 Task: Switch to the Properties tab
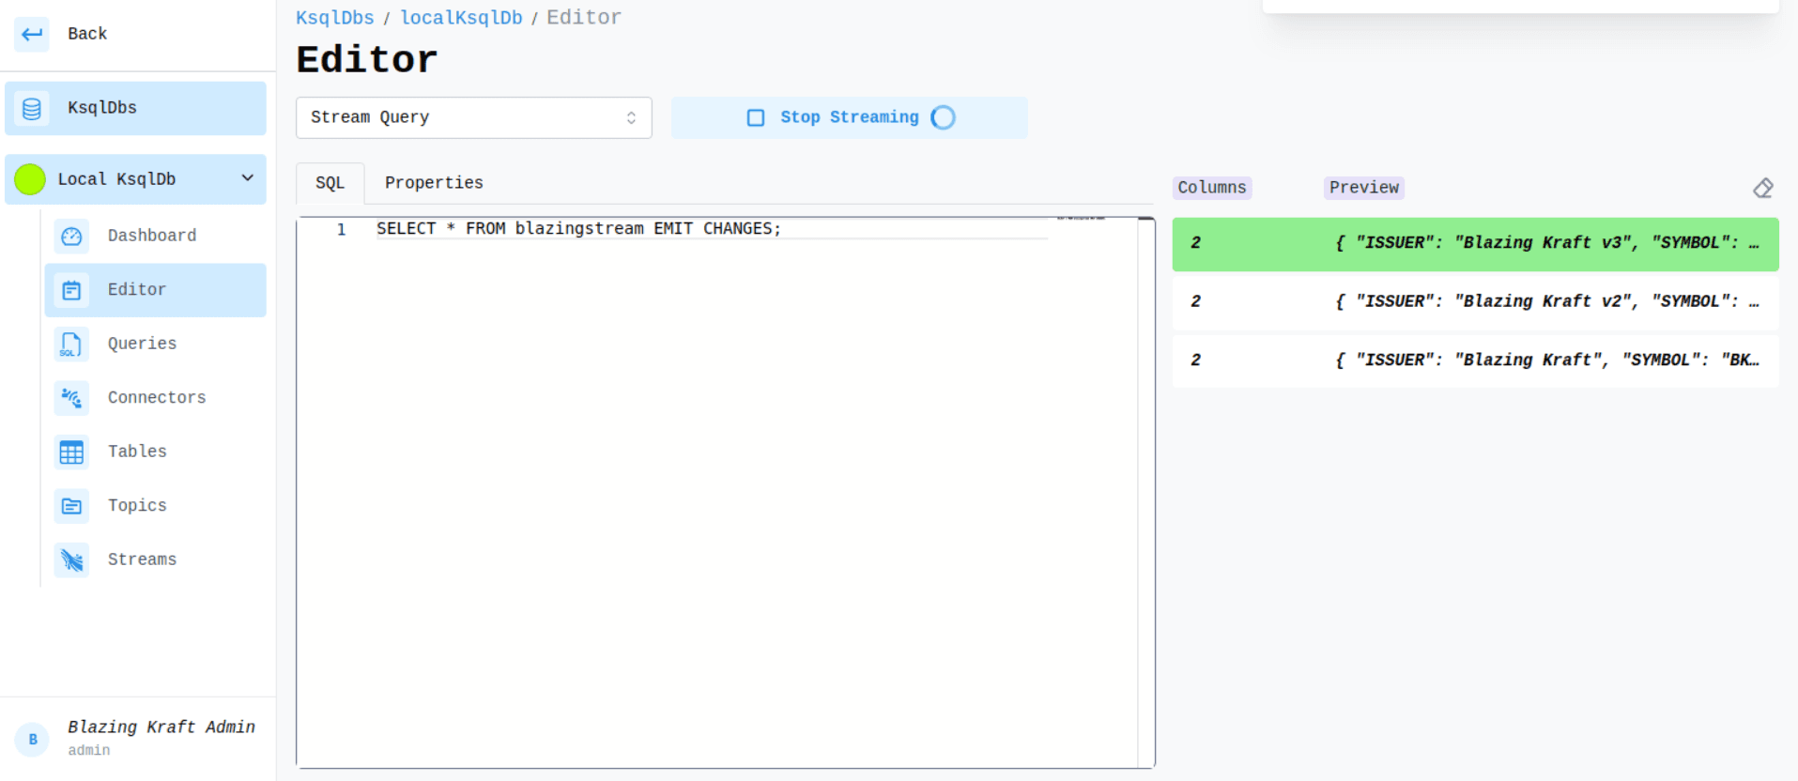pyautogui.click(x=434, y=183)
